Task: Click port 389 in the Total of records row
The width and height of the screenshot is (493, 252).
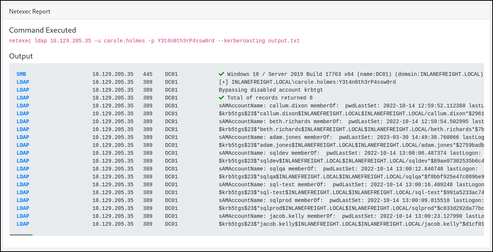Action: coord(148,98)
